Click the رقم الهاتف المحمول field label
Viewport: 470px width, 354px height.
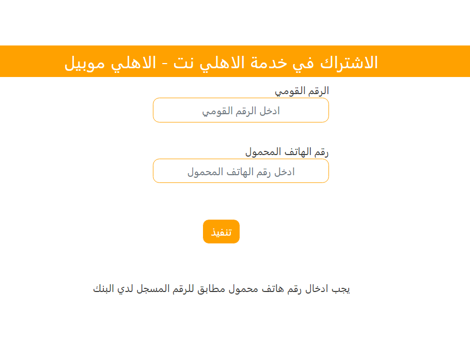click(x=287, y=152)
